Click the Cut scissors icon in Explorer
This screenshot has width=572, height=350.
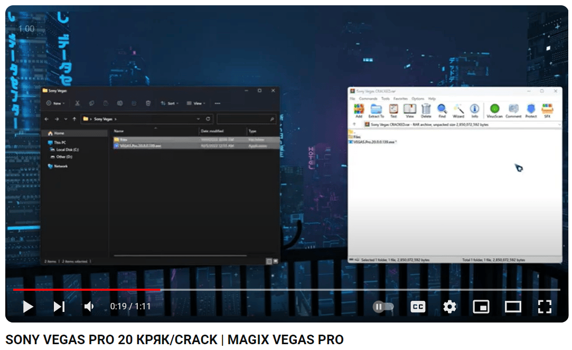click(77, 104)
